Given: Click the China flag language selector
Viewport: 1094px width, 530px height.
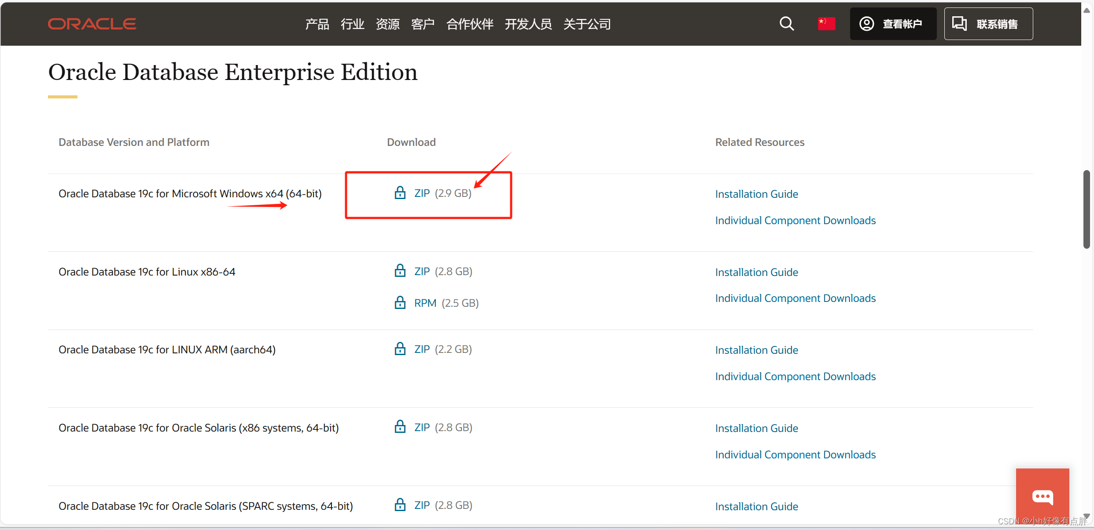Looking at the screenshot, I should (826, 24).
